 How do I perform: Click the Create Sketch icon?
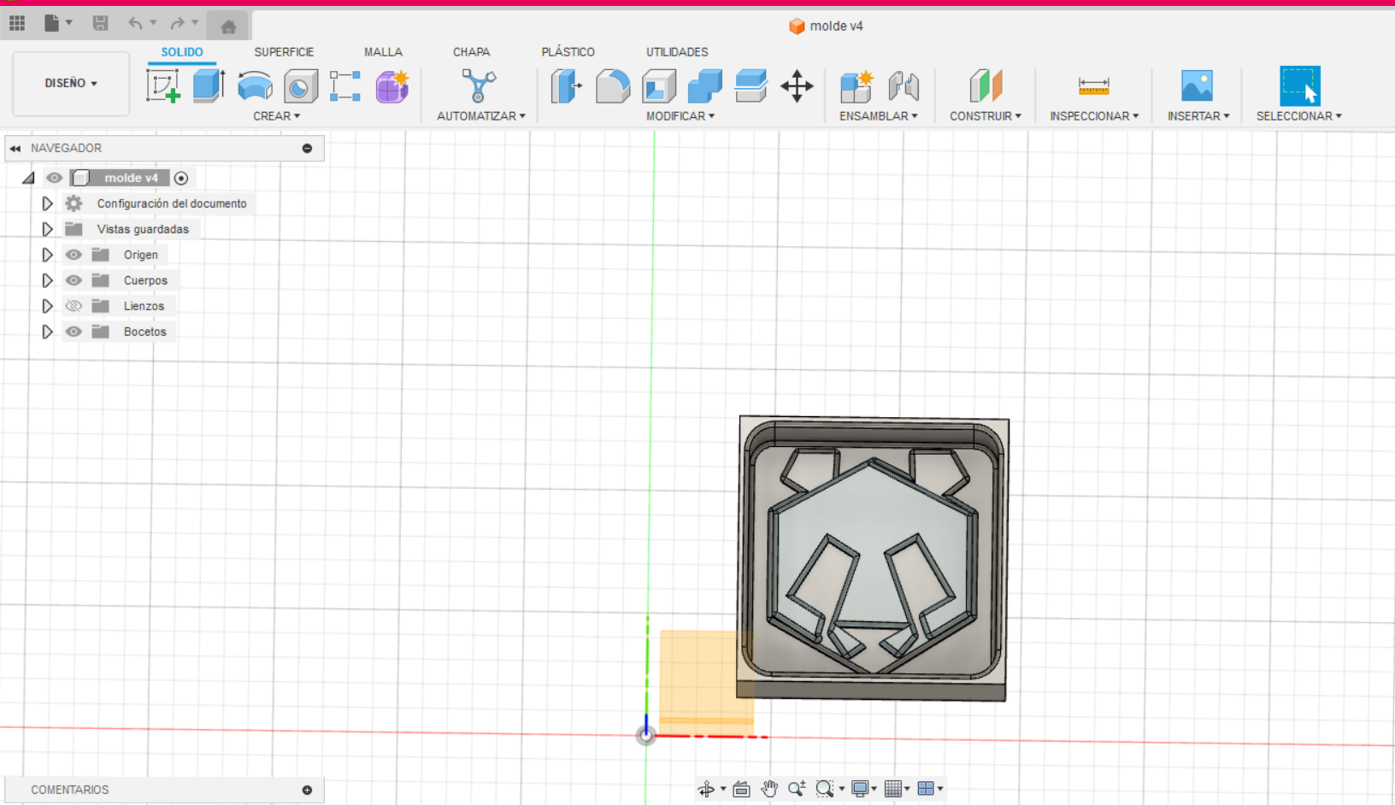162,86
